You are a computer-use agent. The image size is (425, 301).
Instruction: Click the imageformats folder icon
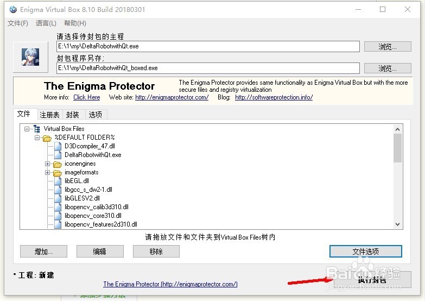57,173
